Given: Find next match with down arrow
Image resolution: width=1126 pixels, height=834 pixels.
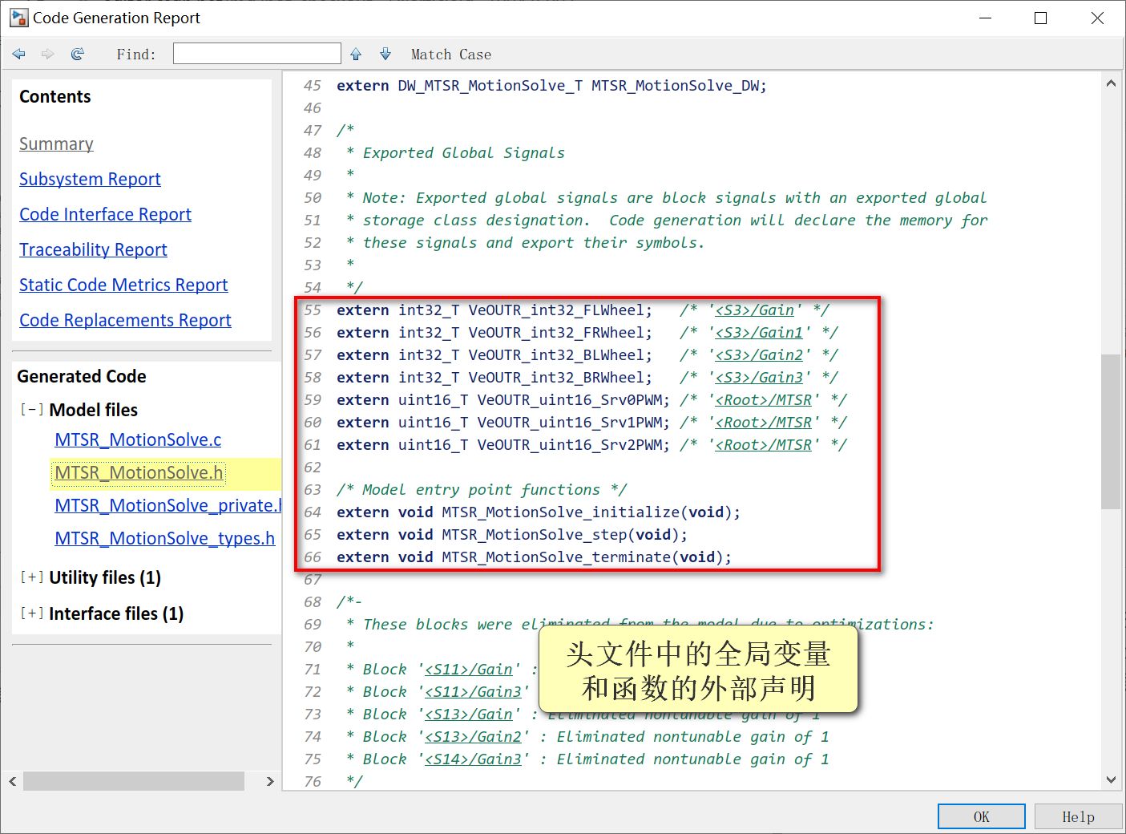Looking at the screenshot, I should click(385, 54).
